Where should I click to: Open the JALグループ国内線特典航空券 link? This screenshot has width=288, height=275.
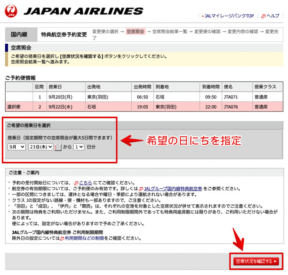173,188
